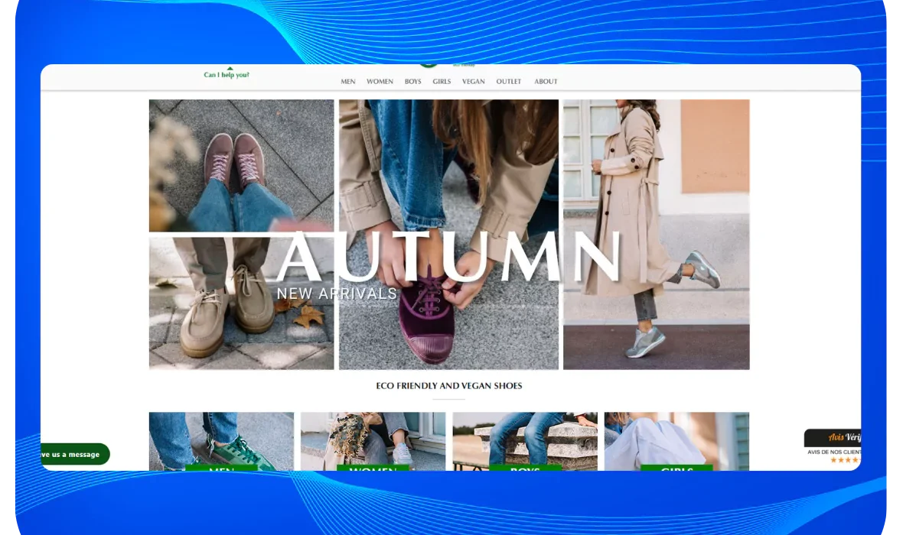This screenshot has height=535, width=903.
Task: Click the orange star rating in reviews widget
Action: pos(844,460)
